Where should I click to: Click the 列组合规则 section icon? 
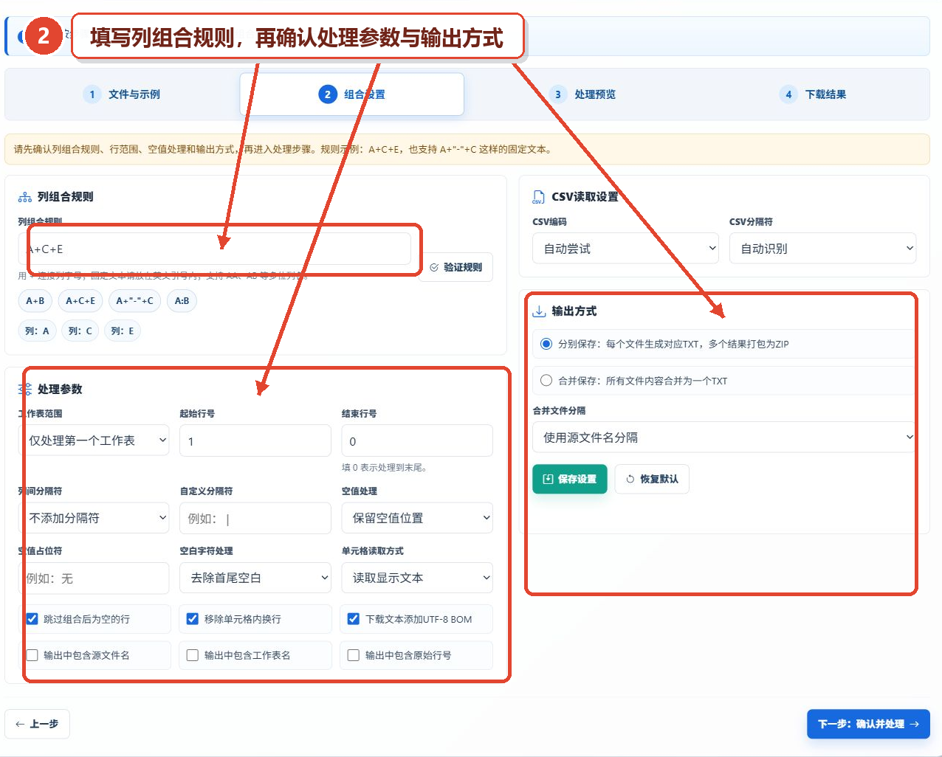click(24, 197)
